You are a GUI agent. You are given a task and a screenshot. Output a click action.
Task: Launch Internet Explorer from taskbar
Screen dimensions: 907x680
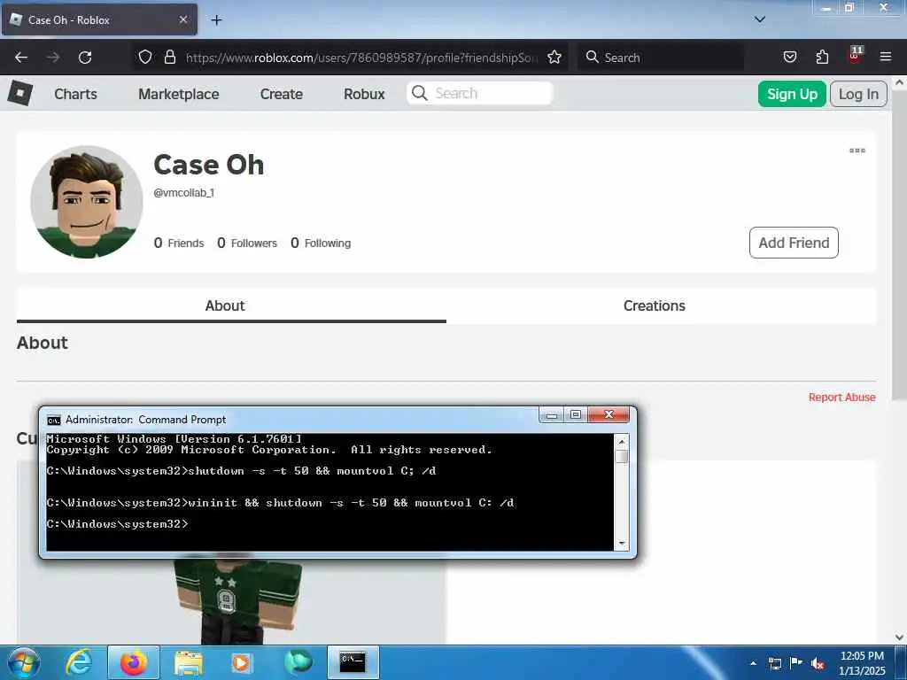(79, 662)
